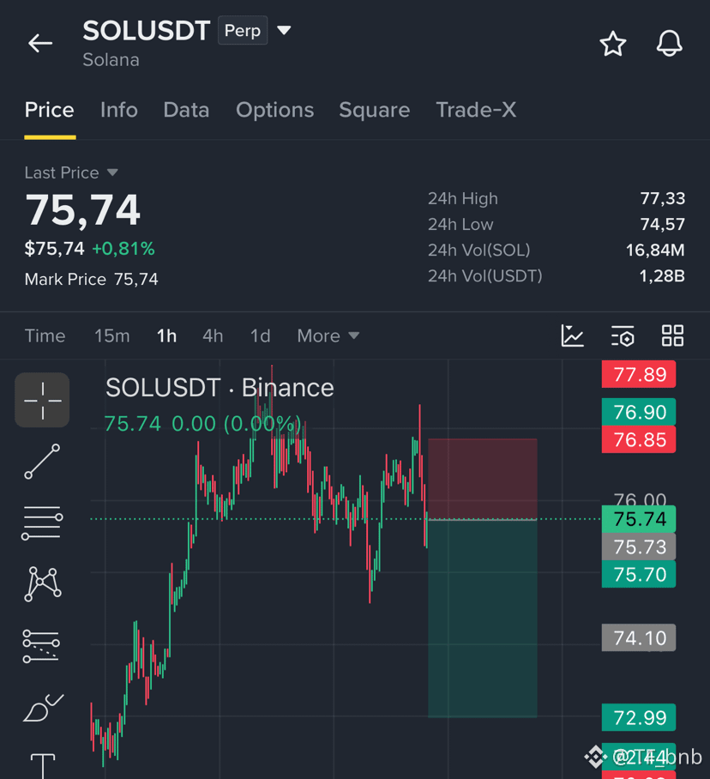Open the grid layout icon
This screenshot has height=779, width=710.
(673, 335)
